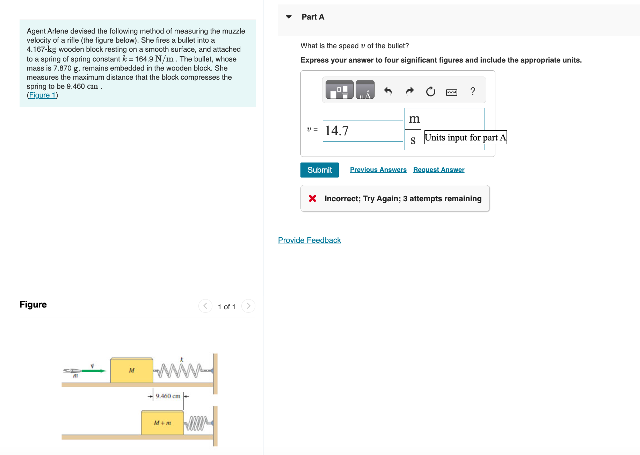This screenshot has height=455, width=640.
Task: Go to the previous figure page
Action: click(x=205, y=306)
